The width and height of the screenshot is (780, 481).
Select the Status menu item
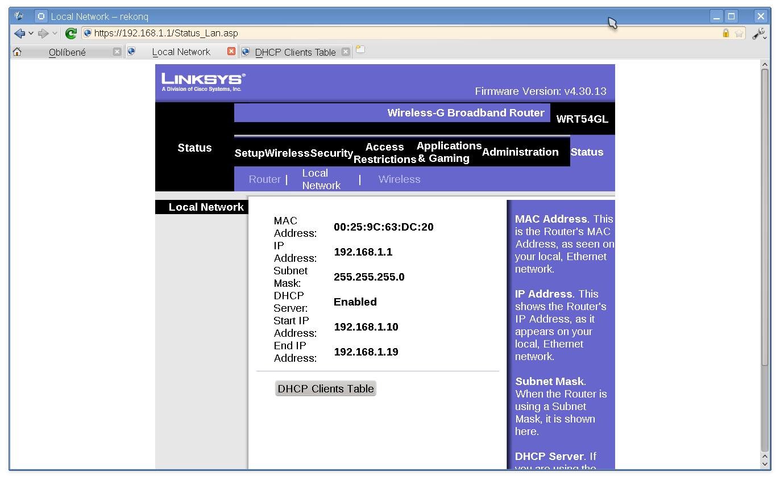pyautogui.click(x=587, y=152)
